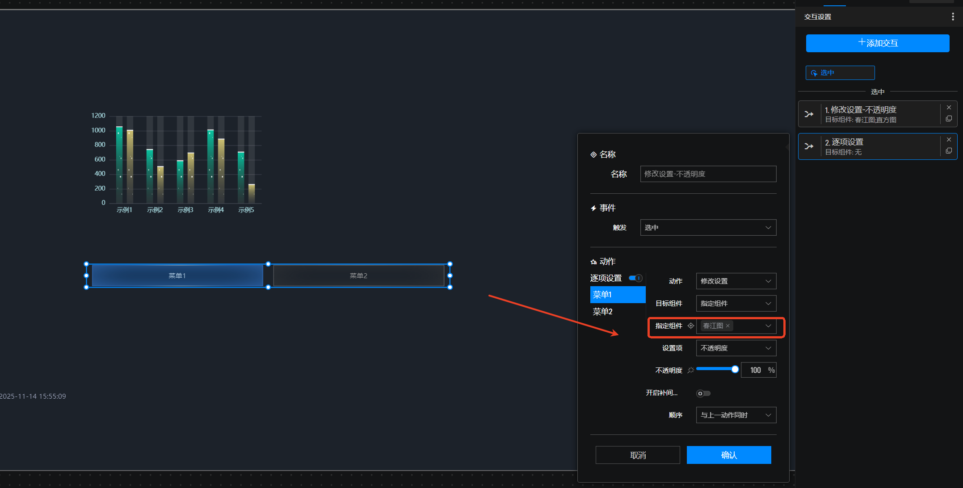Copy interaction 1 修改设置-不透明度

tap(949, 119)
